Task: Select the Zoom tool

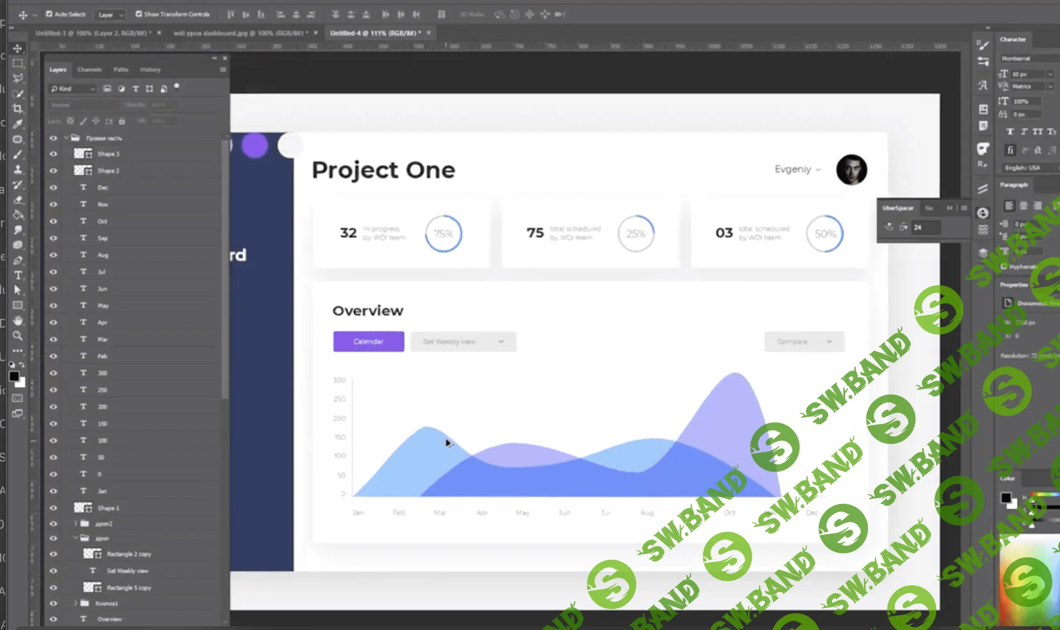Action: 18,335
